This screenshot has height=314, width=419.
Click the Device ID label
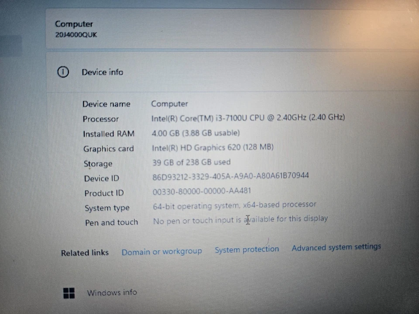pos(102,178)
